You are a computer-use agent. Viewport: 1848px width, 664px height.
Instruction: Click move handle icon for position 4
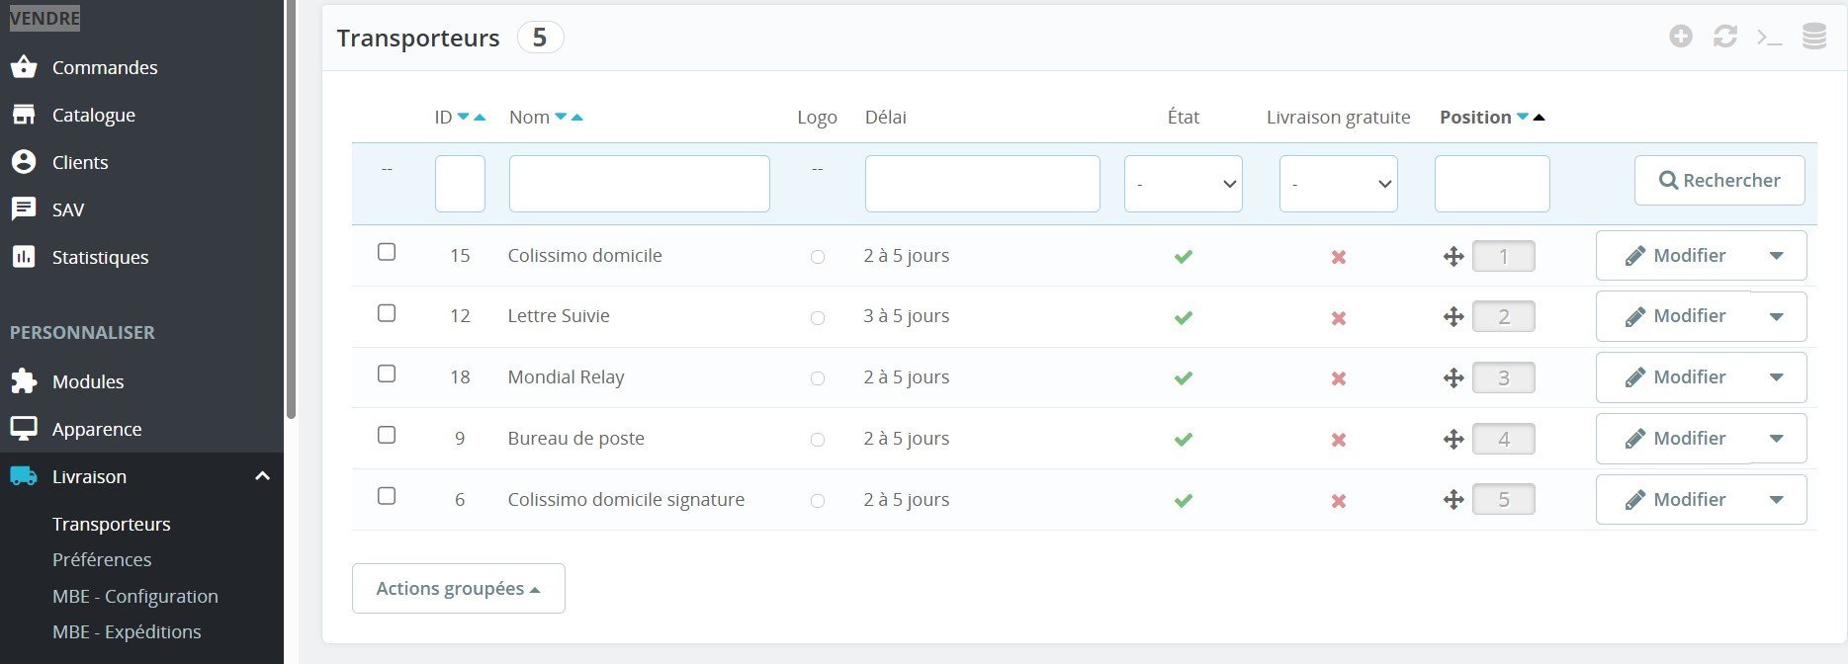[1453, 440]
